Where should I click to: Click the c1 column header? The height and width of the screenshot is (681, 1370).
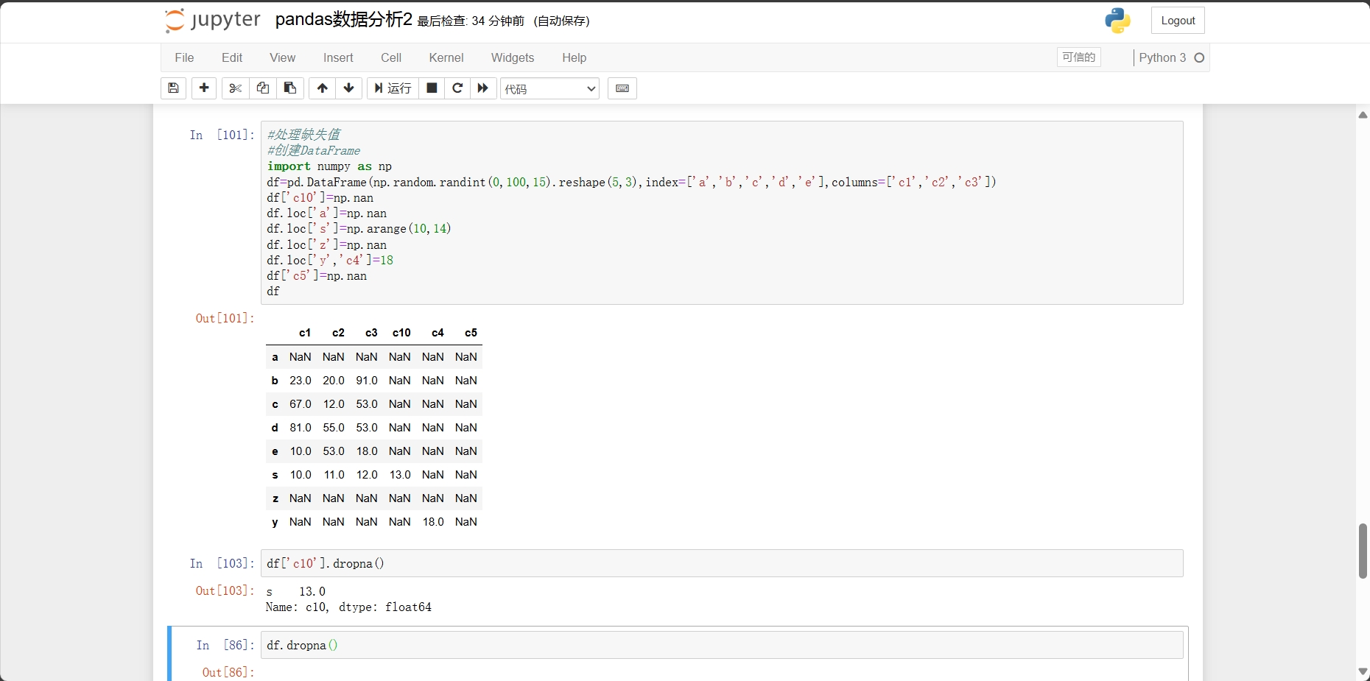[x=305, y=333]
